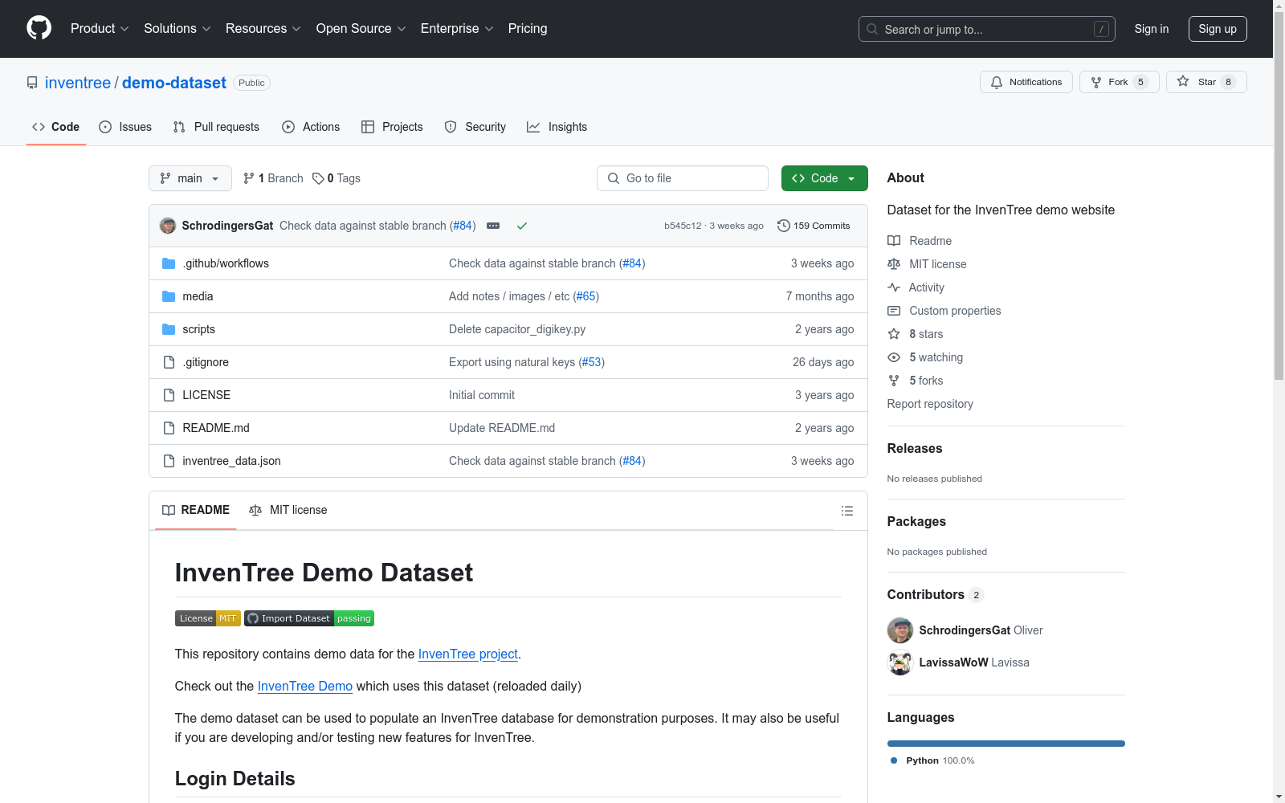Click the Sign up button
The image size is (1285, 803).
[1218, 29]
